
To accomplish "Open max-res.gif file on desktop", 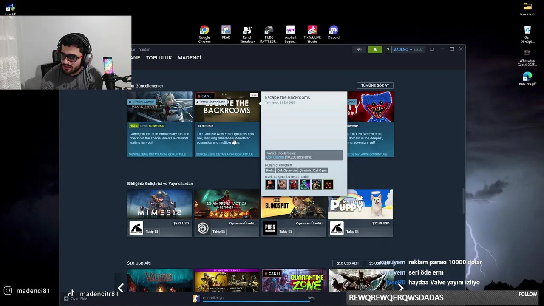I will (x=527, y=79).
